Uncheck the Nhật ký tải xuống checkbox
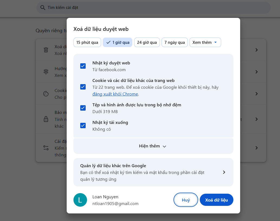Viewport: 280px width, 221px height. (83, 126)
